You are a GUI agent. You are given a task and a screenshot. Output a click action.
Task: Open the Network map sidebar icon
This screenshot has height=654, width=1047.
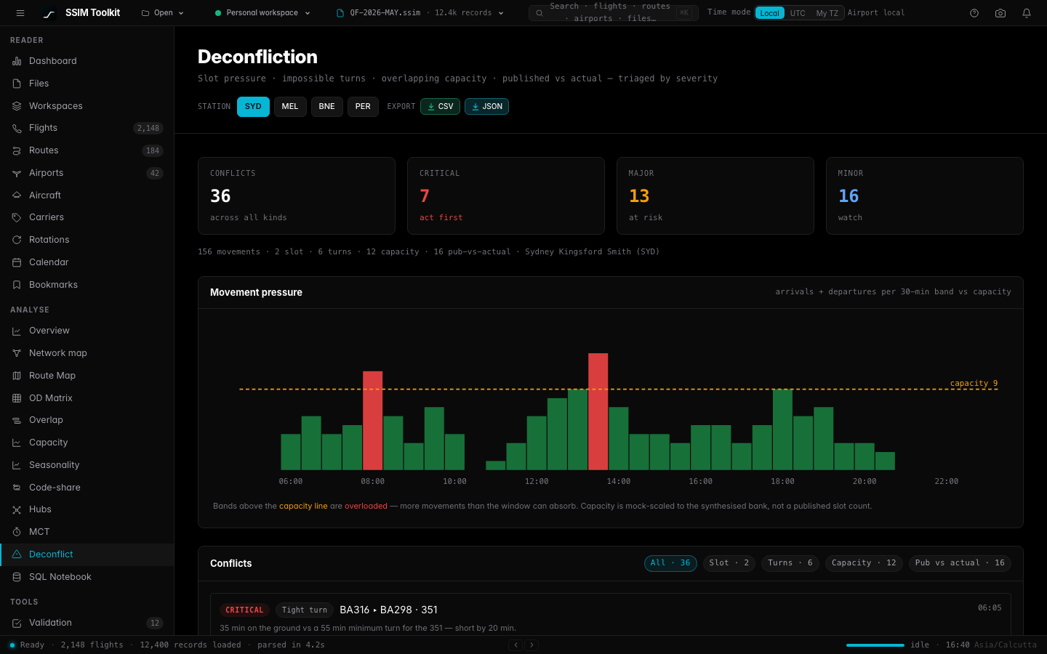17,353
